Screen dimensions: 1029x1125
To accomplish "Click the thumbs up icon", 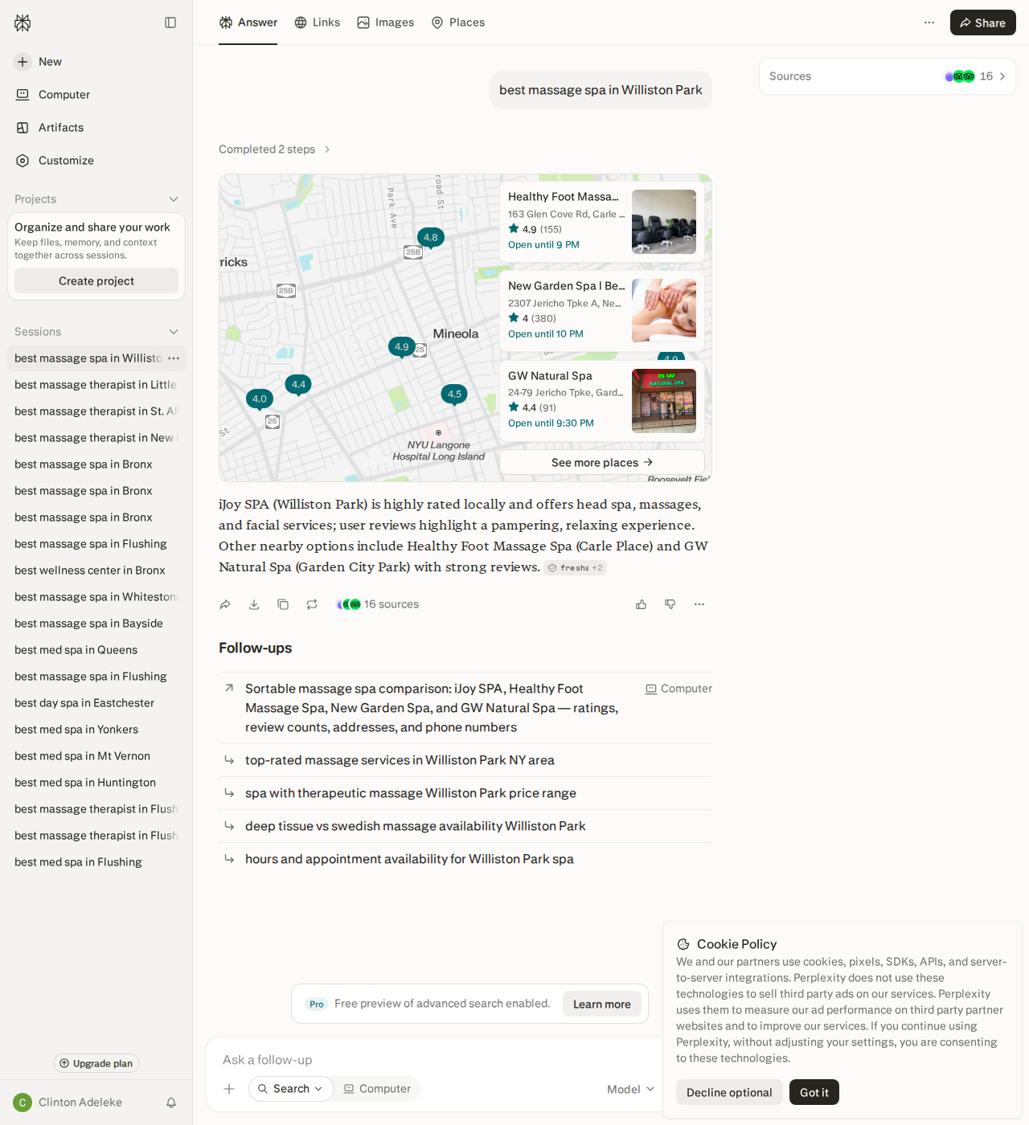I will pos(642,604).
